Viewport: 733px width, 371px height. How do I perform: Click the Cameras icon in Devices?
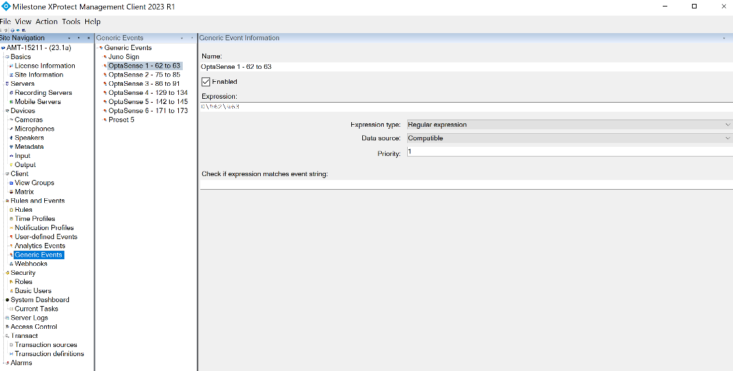11,120
